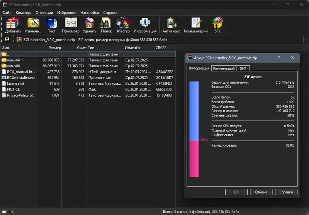Viewport: 309px width, 215px height.
Task: Select the Информация tab in dialog
Action: click(199, 68)
